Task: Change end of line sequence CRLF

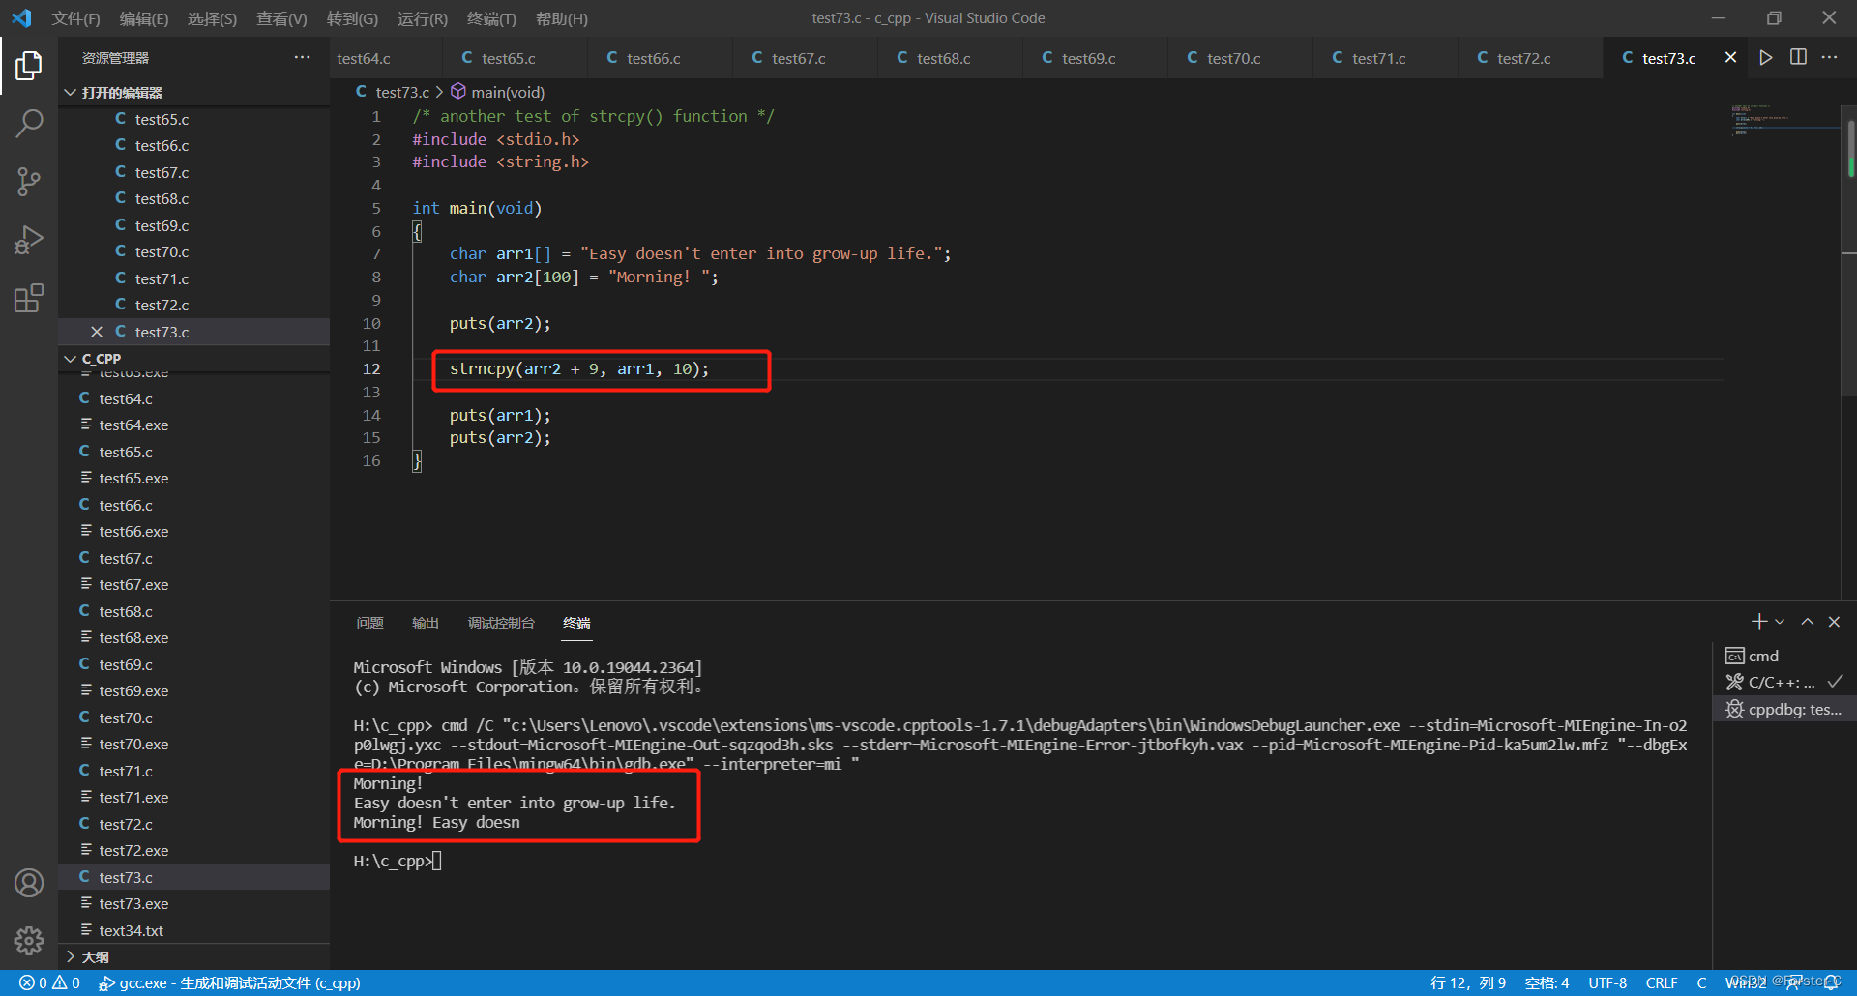Action: pyautogui.click(x=1662, y=983)
